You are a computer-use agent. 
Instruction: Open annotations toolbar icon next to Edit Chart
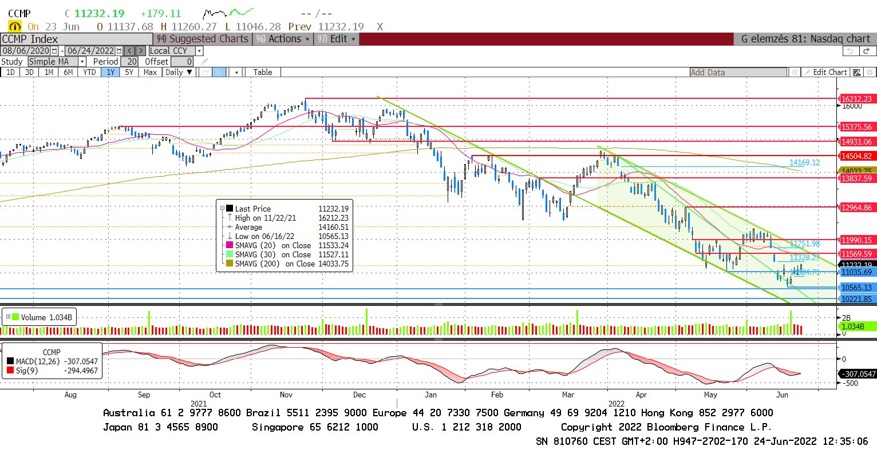[x=856, y=72]
